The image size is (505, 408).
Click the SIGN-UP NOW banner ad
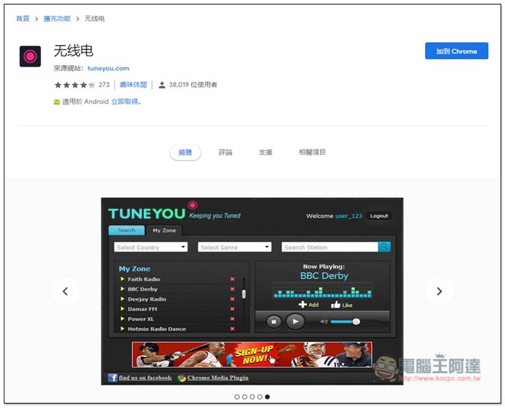click(252, 354)
